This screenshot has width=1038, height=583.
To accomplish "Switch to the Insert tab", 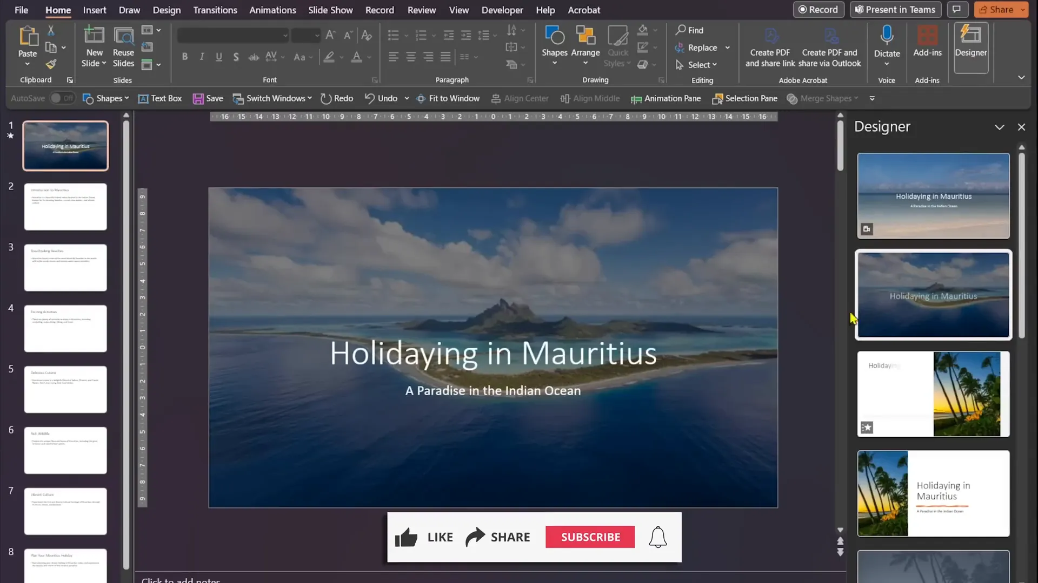I will point(95,10).
